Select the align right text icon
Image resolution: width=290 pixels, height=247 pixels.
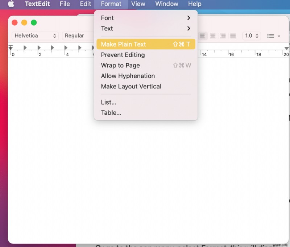coord(223,36)
